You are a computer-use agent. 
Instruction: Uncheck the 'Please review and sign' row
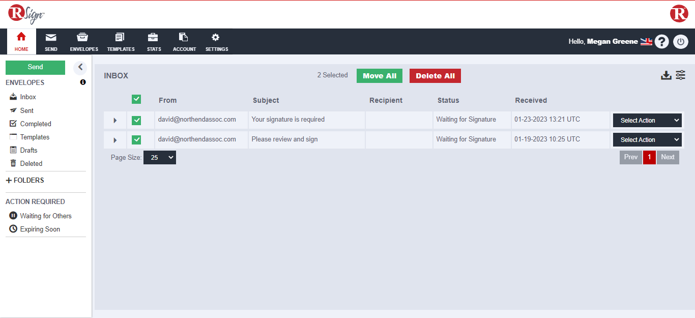pos(136,139)
